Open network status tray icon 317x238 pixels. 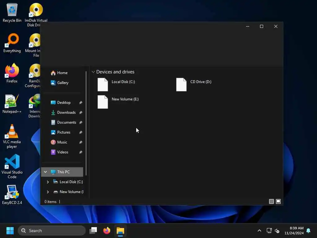tap(269, 231)
